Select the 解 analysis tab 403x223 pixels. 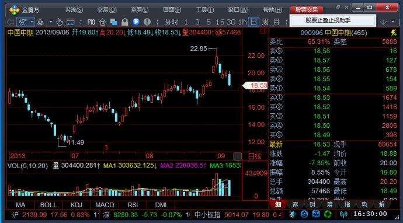coord(382,204)
